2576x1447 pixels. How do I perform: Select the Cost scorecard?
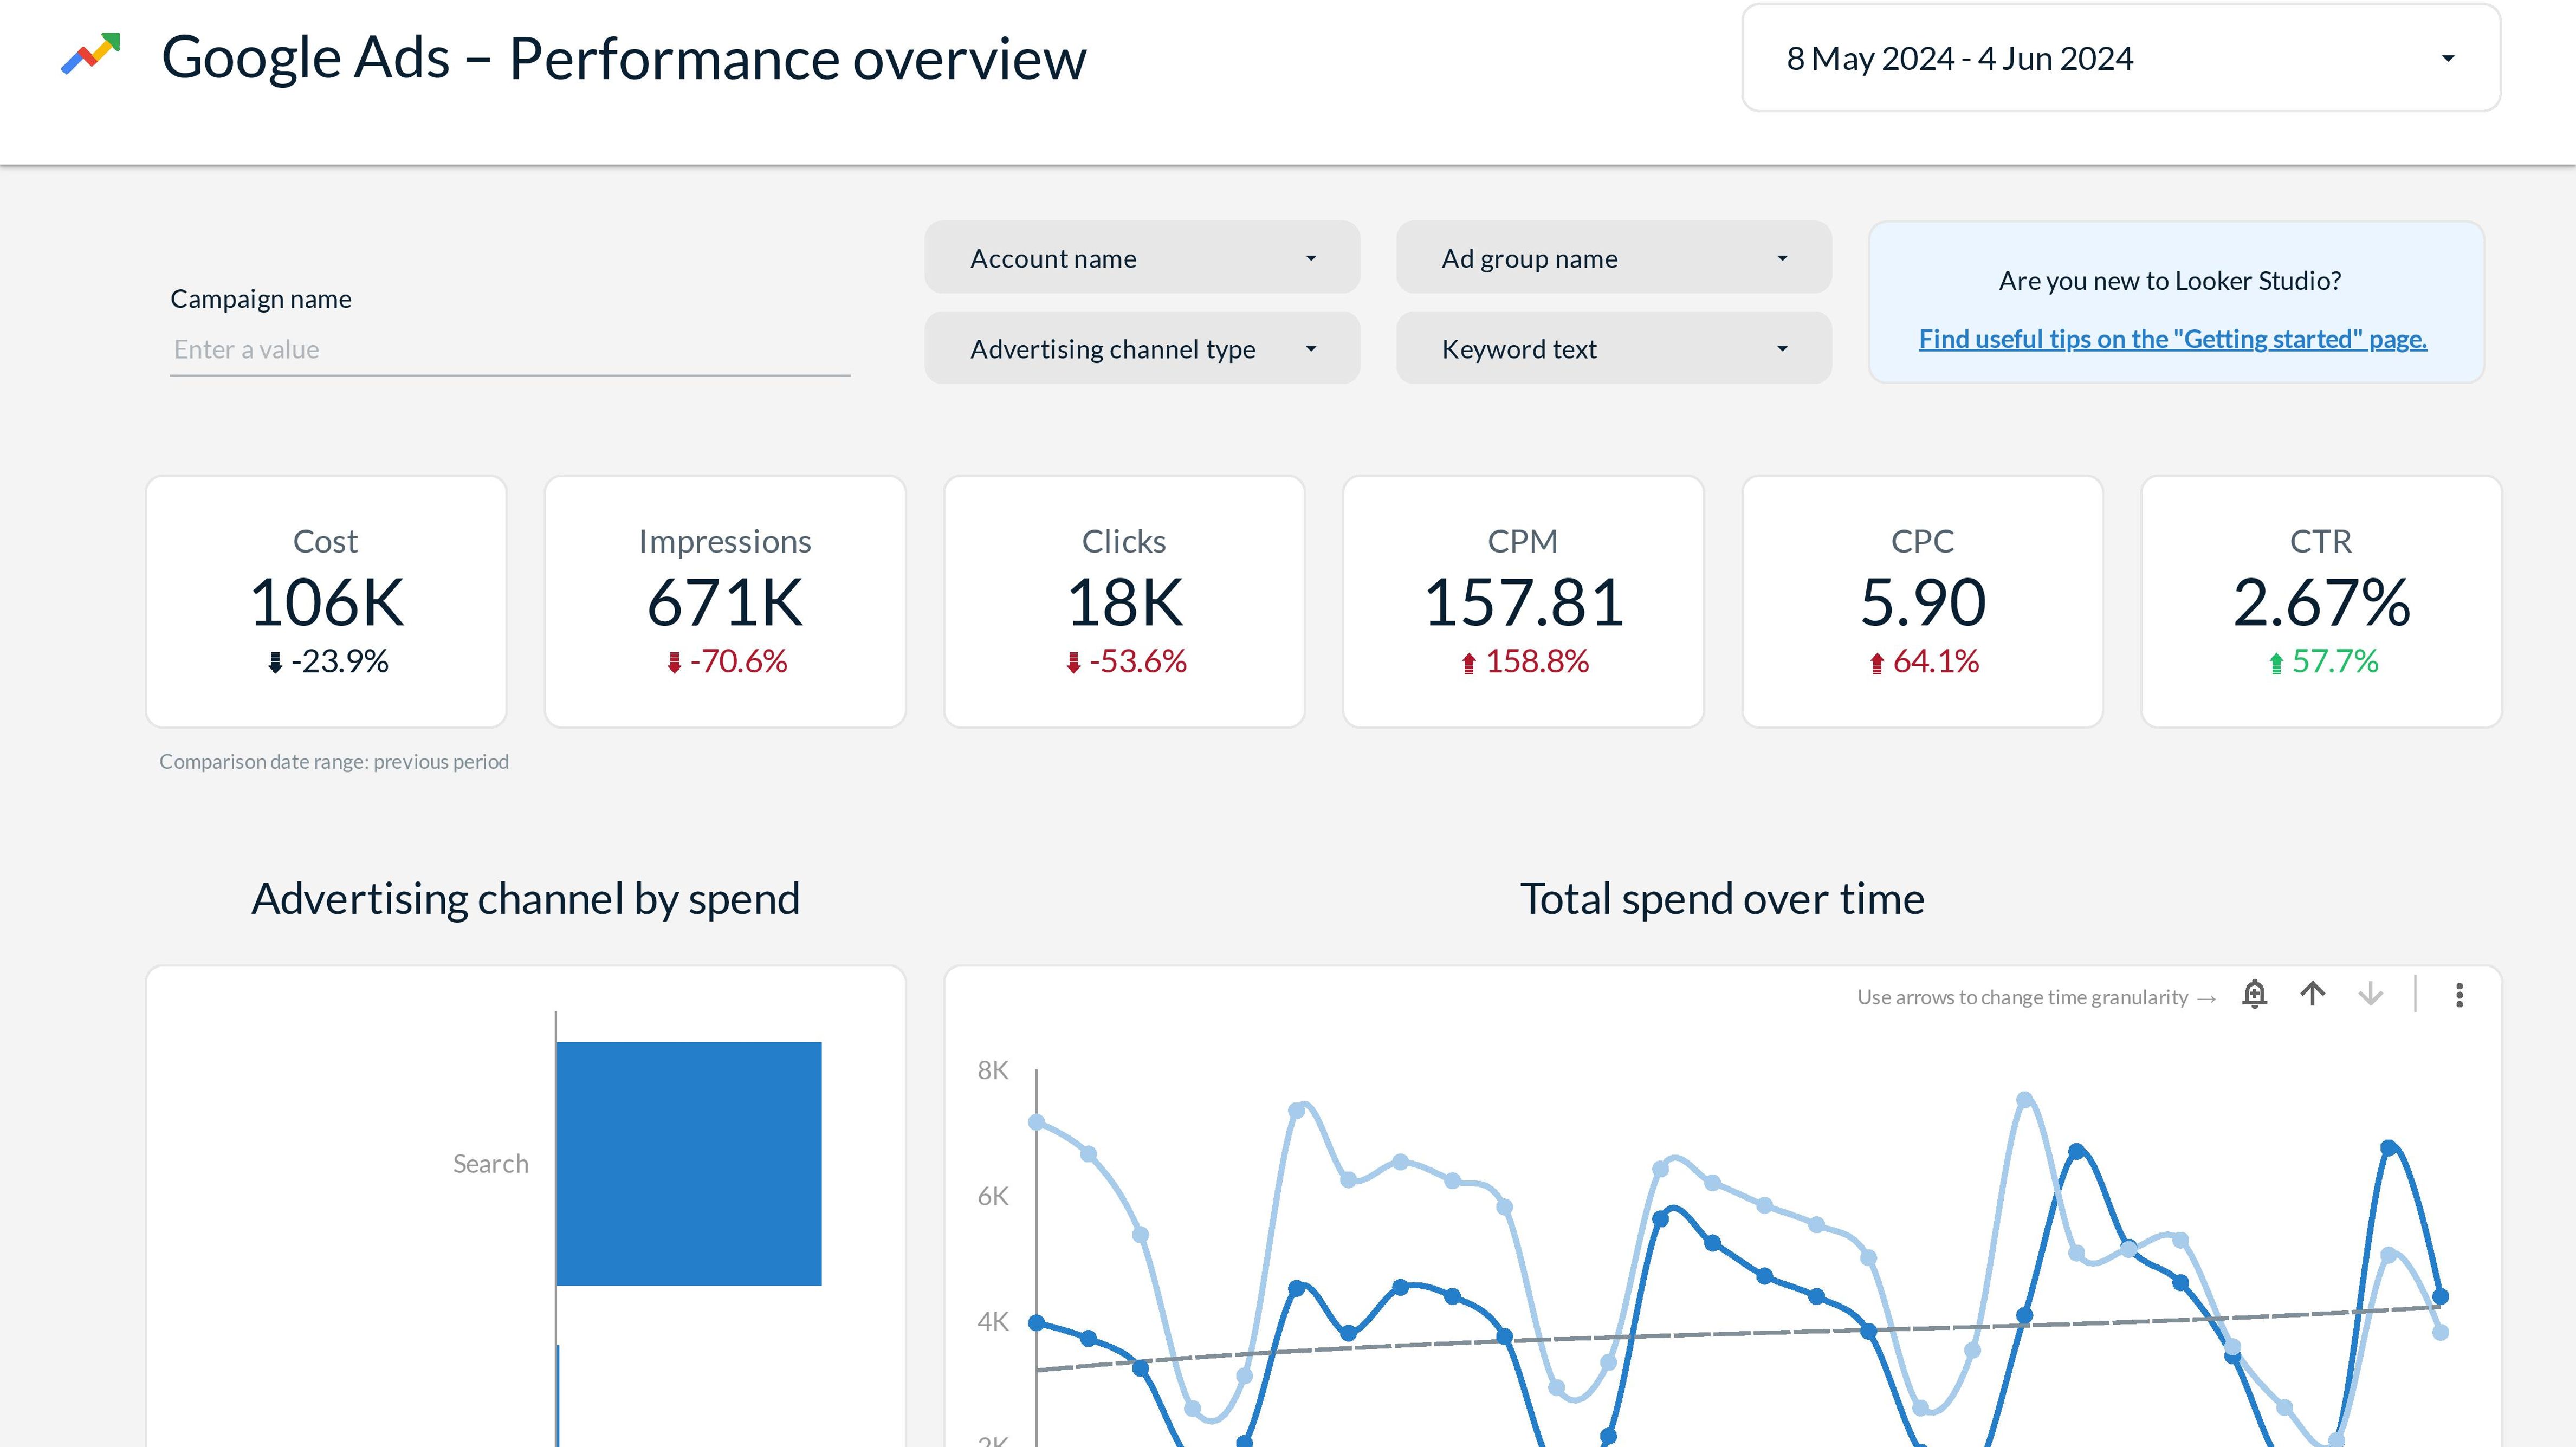coord(326,602)
